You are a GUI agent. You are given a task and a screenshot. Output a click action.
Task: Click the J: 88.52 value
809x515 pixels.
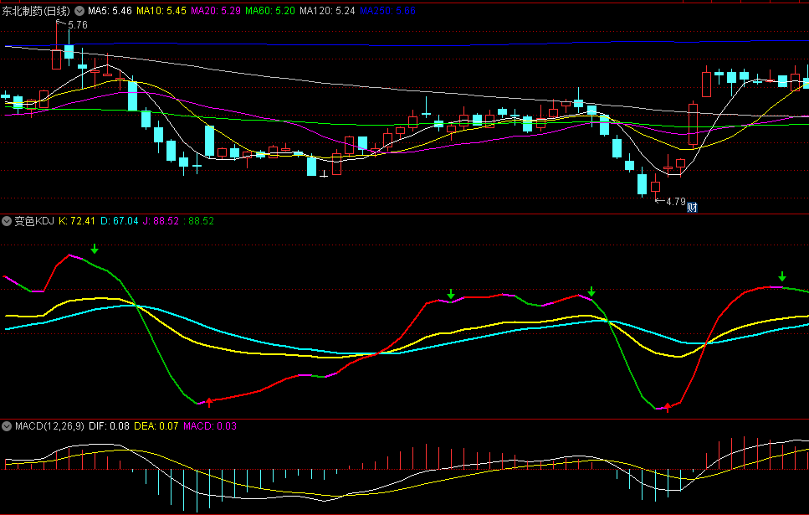[161, 221]
